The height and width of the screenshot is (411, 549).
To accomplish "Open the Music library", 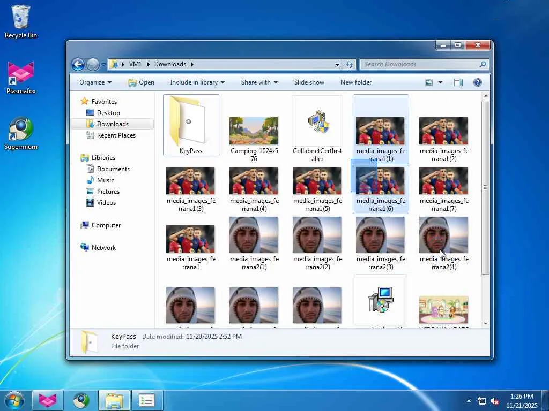I will pos(106,180).
